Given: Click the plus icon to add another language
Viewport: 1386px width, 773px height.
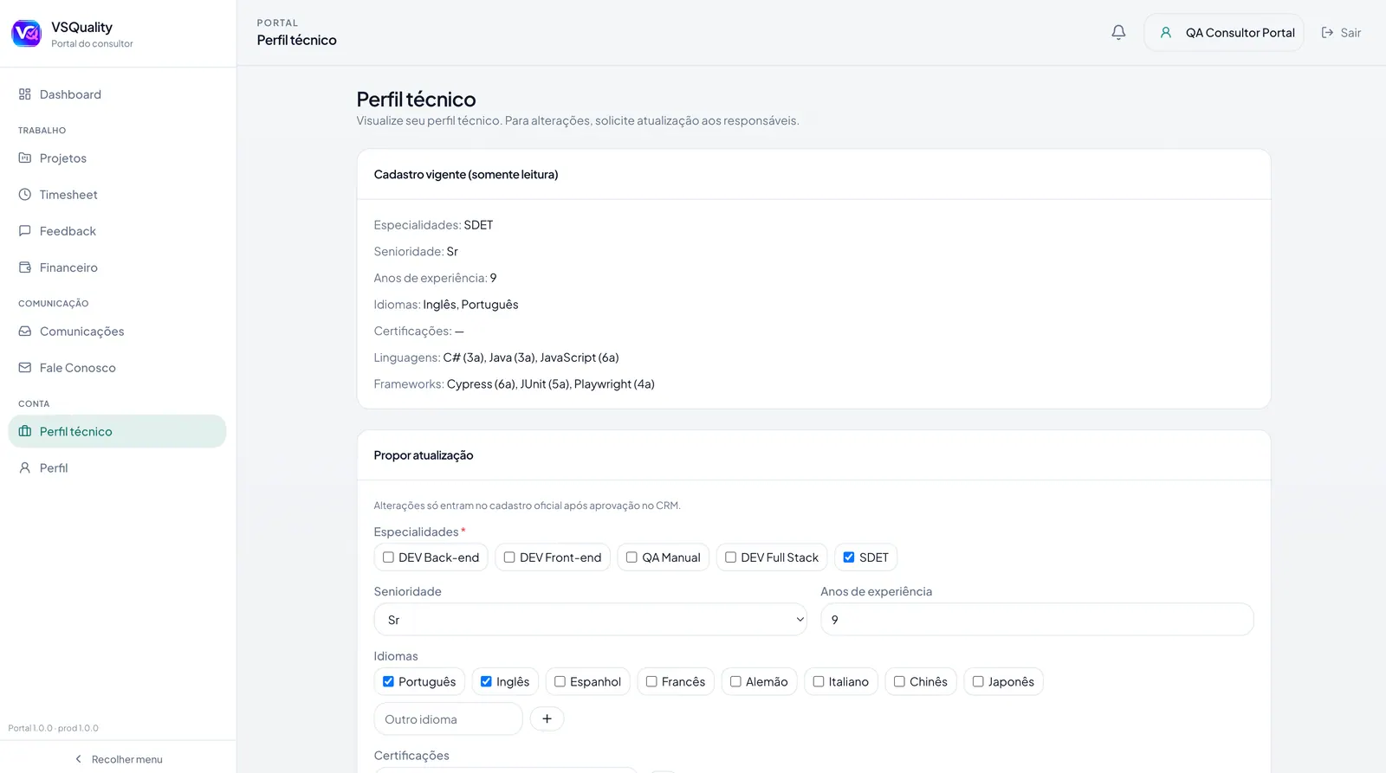Looking at the screenshot, I should 547,719.
